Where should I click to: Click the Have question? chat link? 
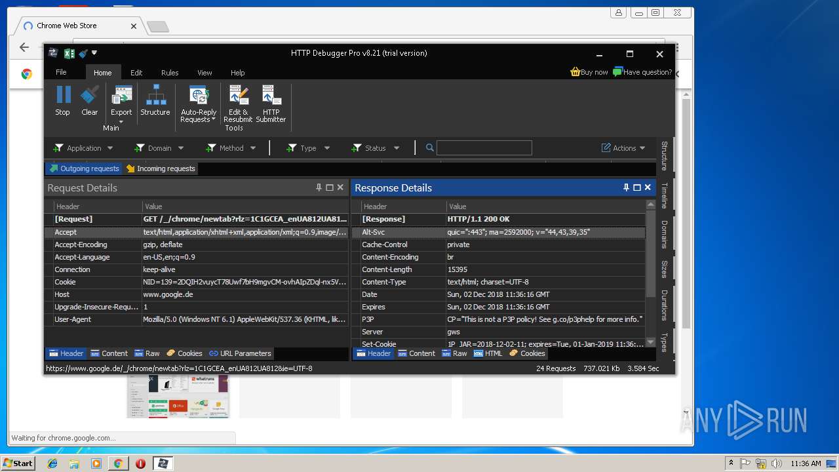click(642, 72)
